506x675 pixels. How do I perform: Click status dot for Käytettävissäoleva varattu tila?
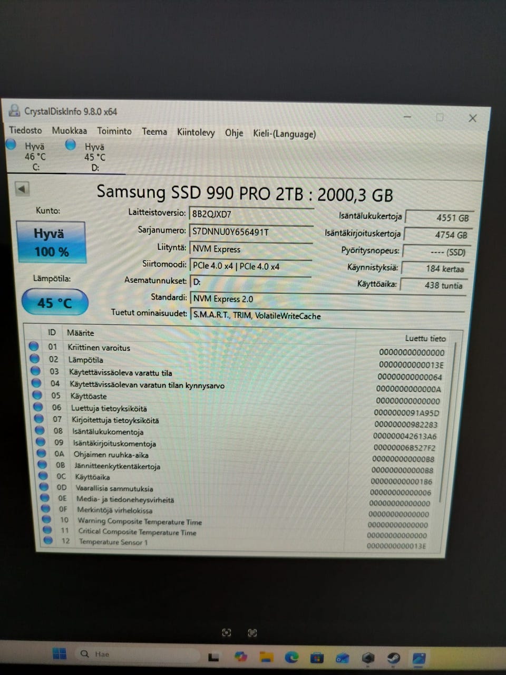pos(36,371)
